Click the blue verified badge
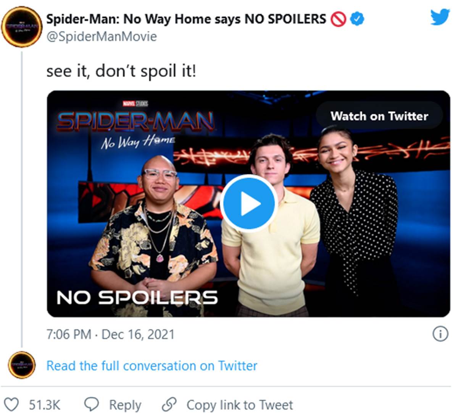458x413 pixels. point(357,19)
